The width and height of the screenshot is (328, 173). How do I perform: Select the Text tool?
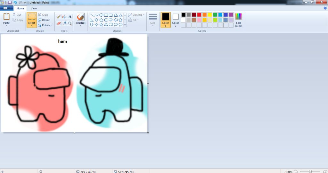pos(70,17)
